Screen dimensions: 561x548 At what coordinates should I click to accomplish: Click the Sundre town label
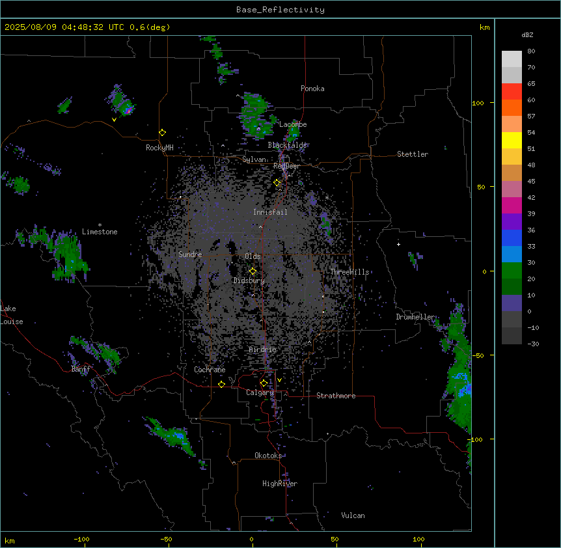point(190,254)
